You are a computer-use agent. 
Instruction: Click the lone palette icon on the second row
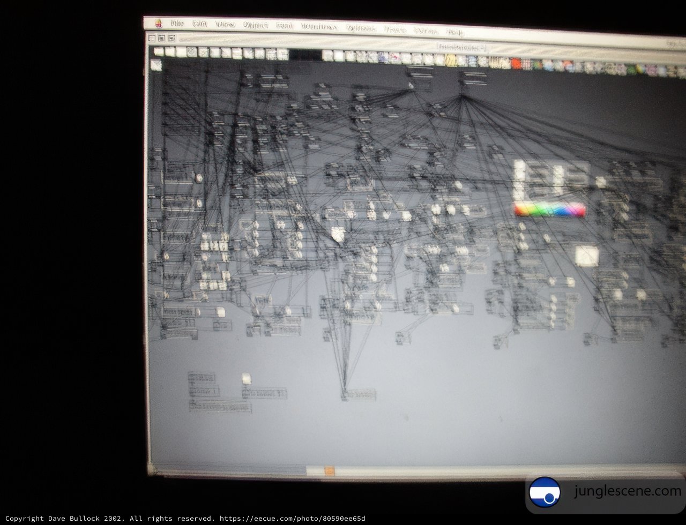(156, 65)
